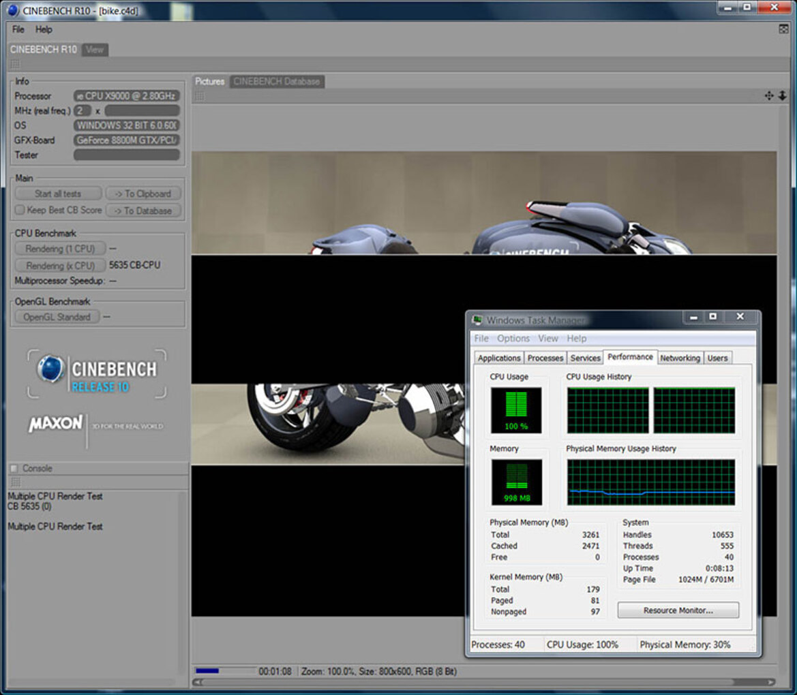
Task: Click the grid handle icon below CINEBENCH R10 tab
Action: pos(14,63)
